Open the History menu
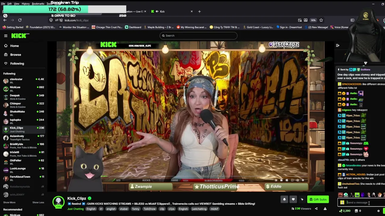This screenshot has width=385, height=216. click(26, 4)
